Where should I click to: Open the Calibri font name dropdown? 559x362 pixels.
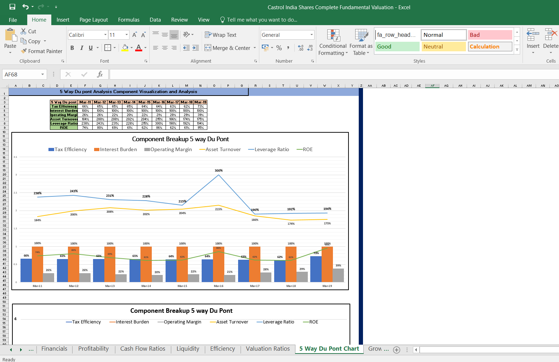[x=105, y=35]
